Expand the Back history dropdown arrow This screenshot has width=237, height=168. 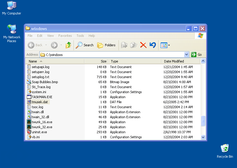tap(46, 45)
